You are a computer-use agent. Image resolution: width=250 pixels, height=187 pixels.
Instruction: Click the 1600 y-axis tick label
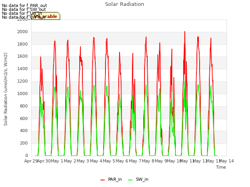point(23,56)
